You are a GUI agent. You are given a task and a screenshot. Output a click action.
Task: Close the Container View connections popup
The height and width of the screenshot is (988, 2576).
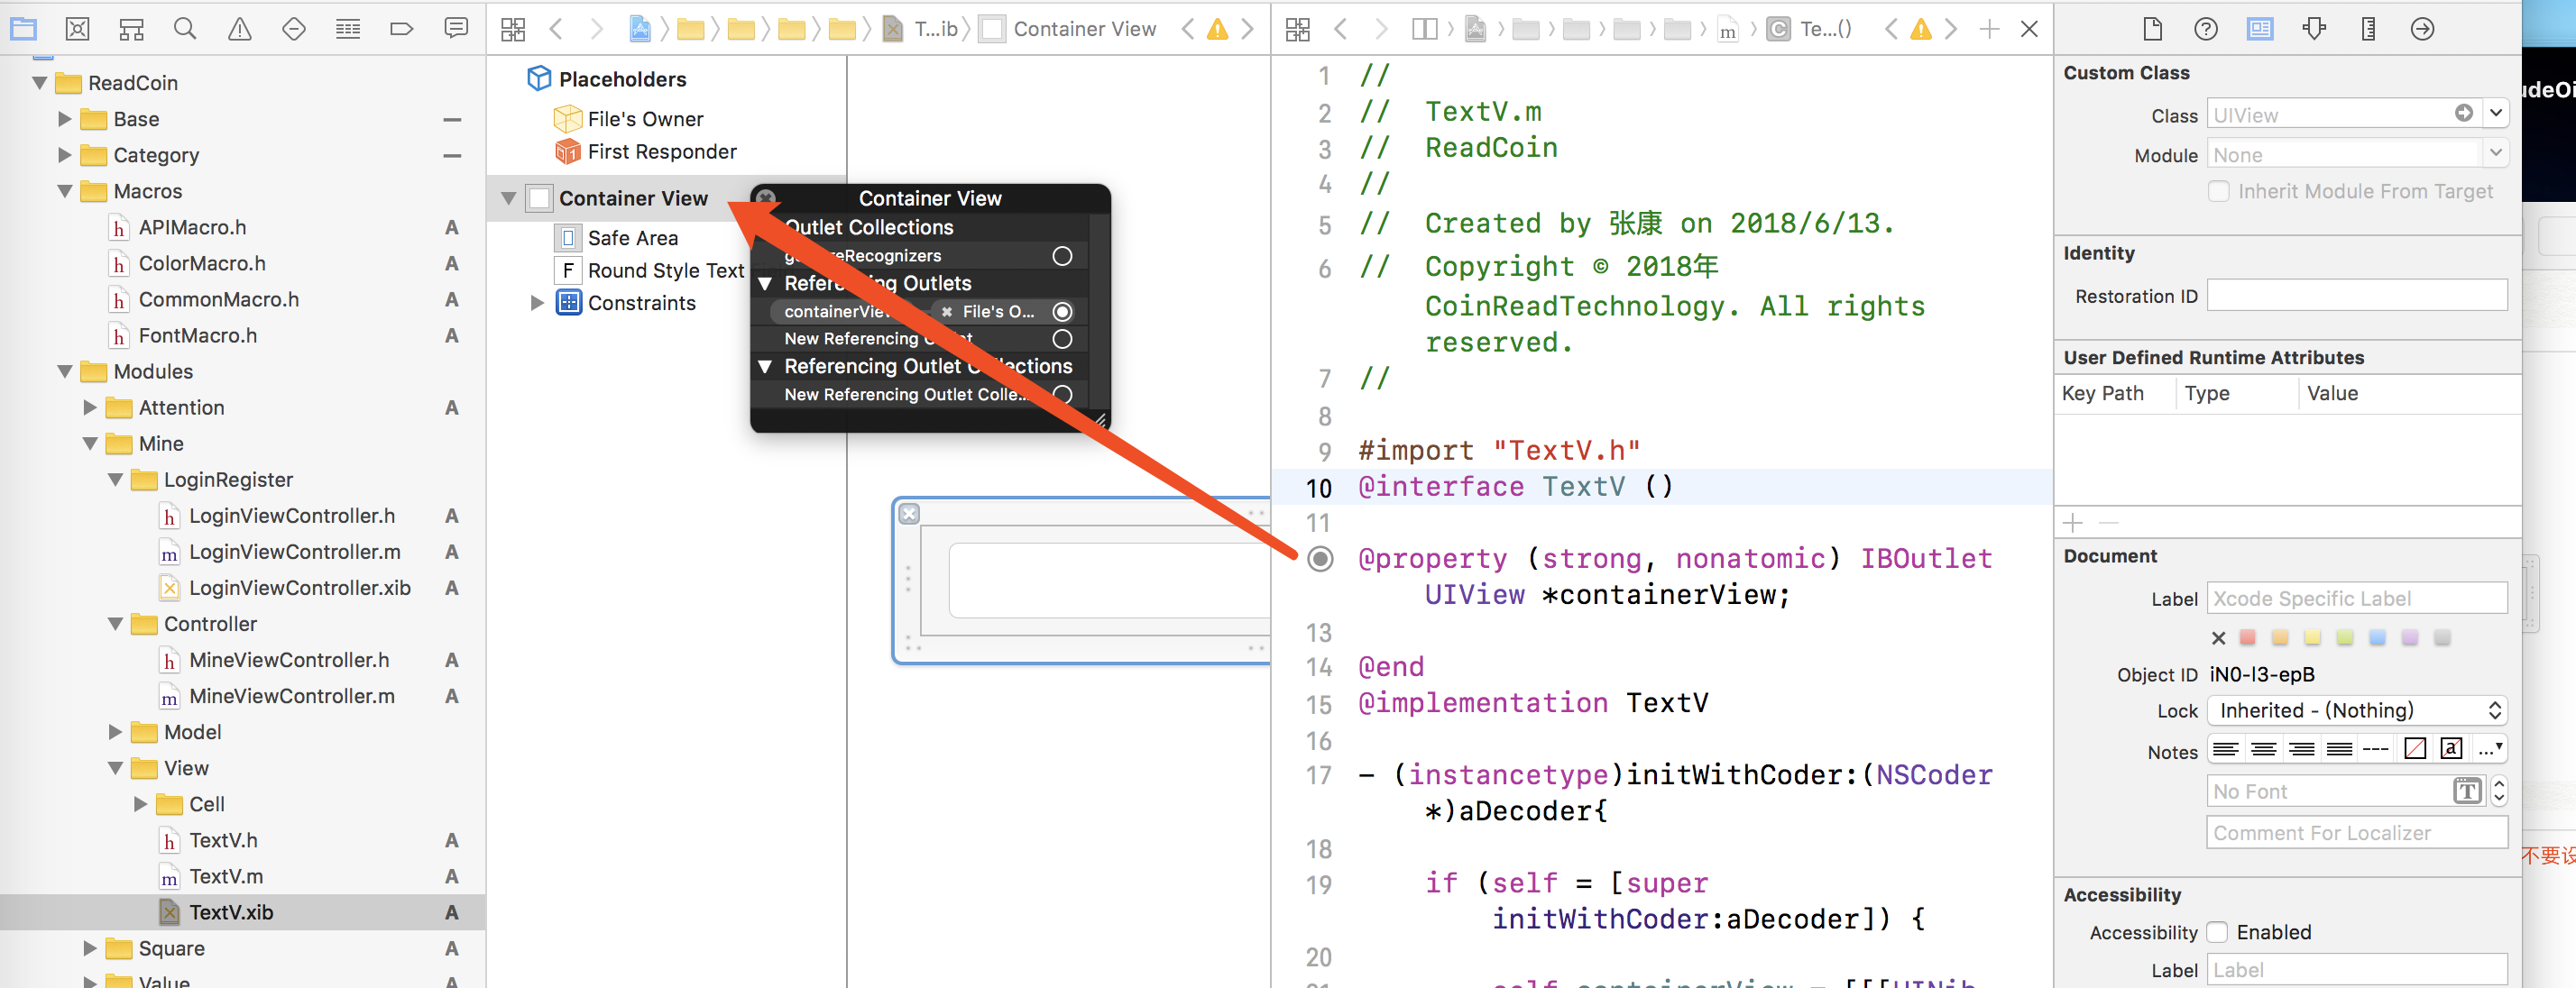[x=766, y=197]
